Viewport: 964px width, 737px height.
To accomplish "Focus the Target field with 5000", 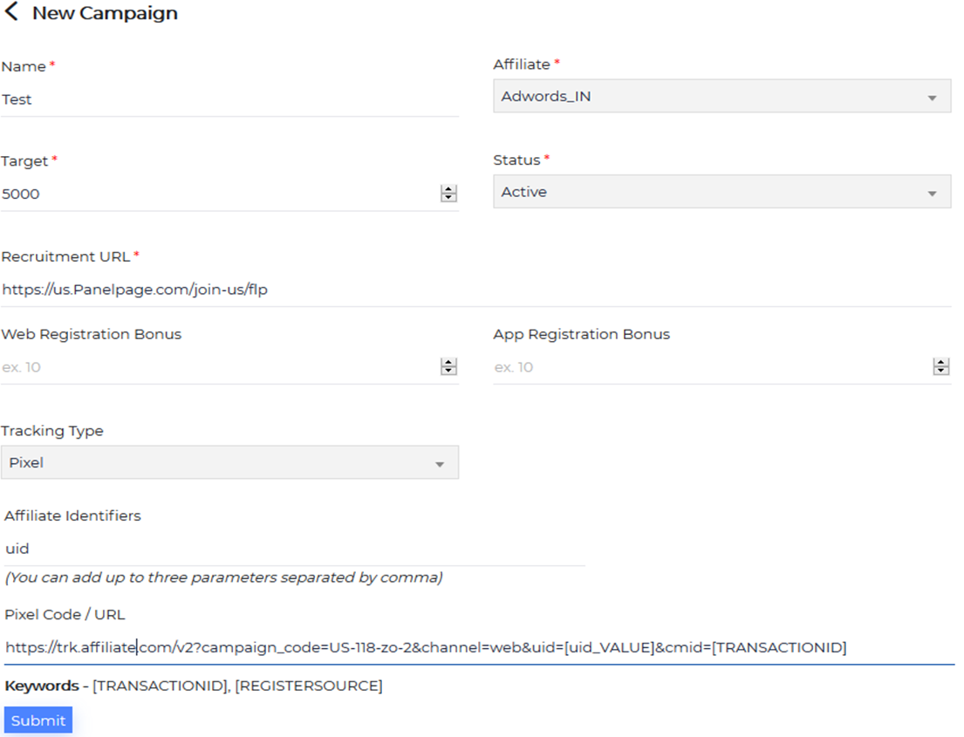I will [x=218, y=194].
